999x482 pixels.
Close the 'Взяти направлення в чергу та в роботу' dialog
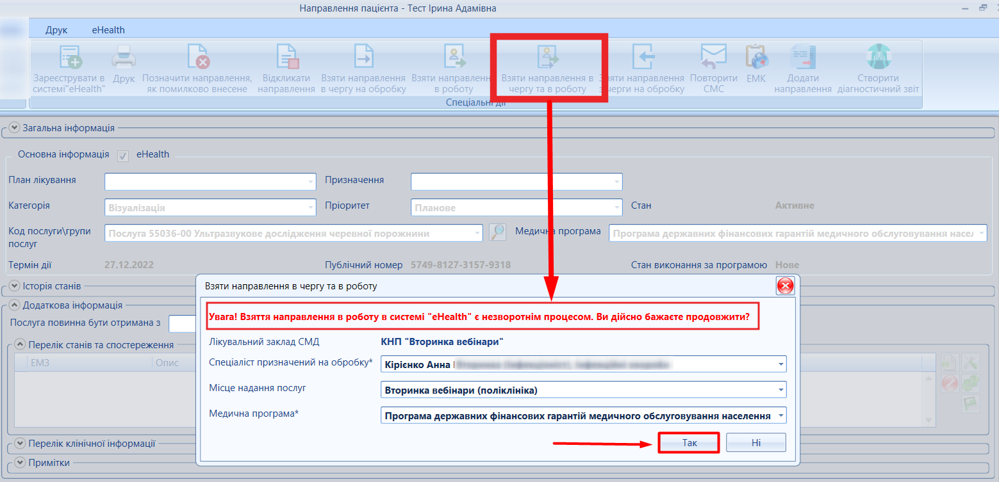click(785, 285)
